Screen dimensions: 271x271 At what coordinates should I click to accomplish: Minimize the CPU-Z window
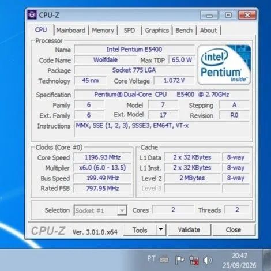209,15
